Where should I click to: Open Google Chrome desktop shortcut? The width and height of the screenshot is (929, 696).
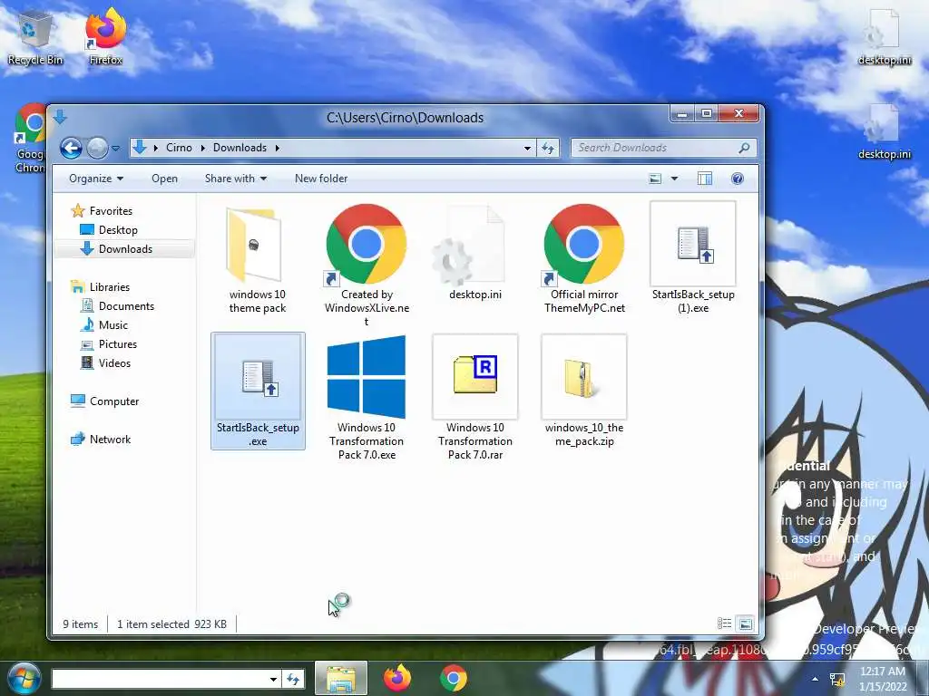30,139
